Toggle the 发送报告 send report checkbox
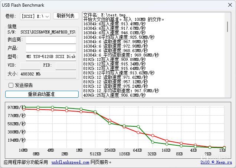The image size is (236, 168). pos(11,85)
